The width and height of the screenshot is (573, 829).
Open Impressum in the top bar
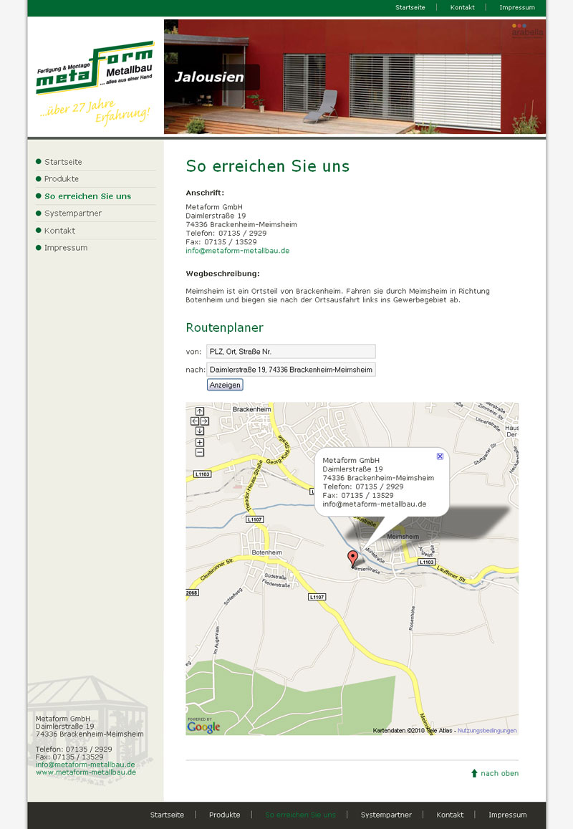517,7
